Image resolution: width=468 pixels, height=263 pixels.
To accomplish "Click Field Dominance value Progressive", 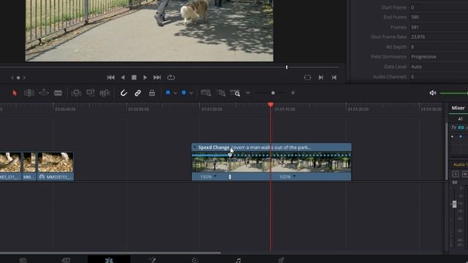I will point(423,57).
